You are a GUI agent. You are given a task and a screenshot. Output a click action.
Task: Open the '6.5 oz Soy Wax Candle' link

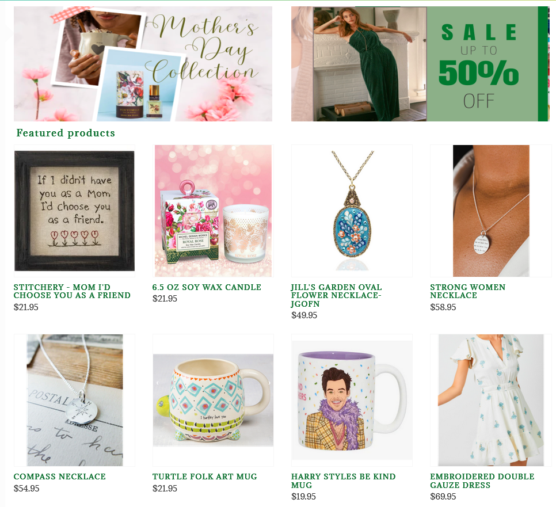coord(207,287)
